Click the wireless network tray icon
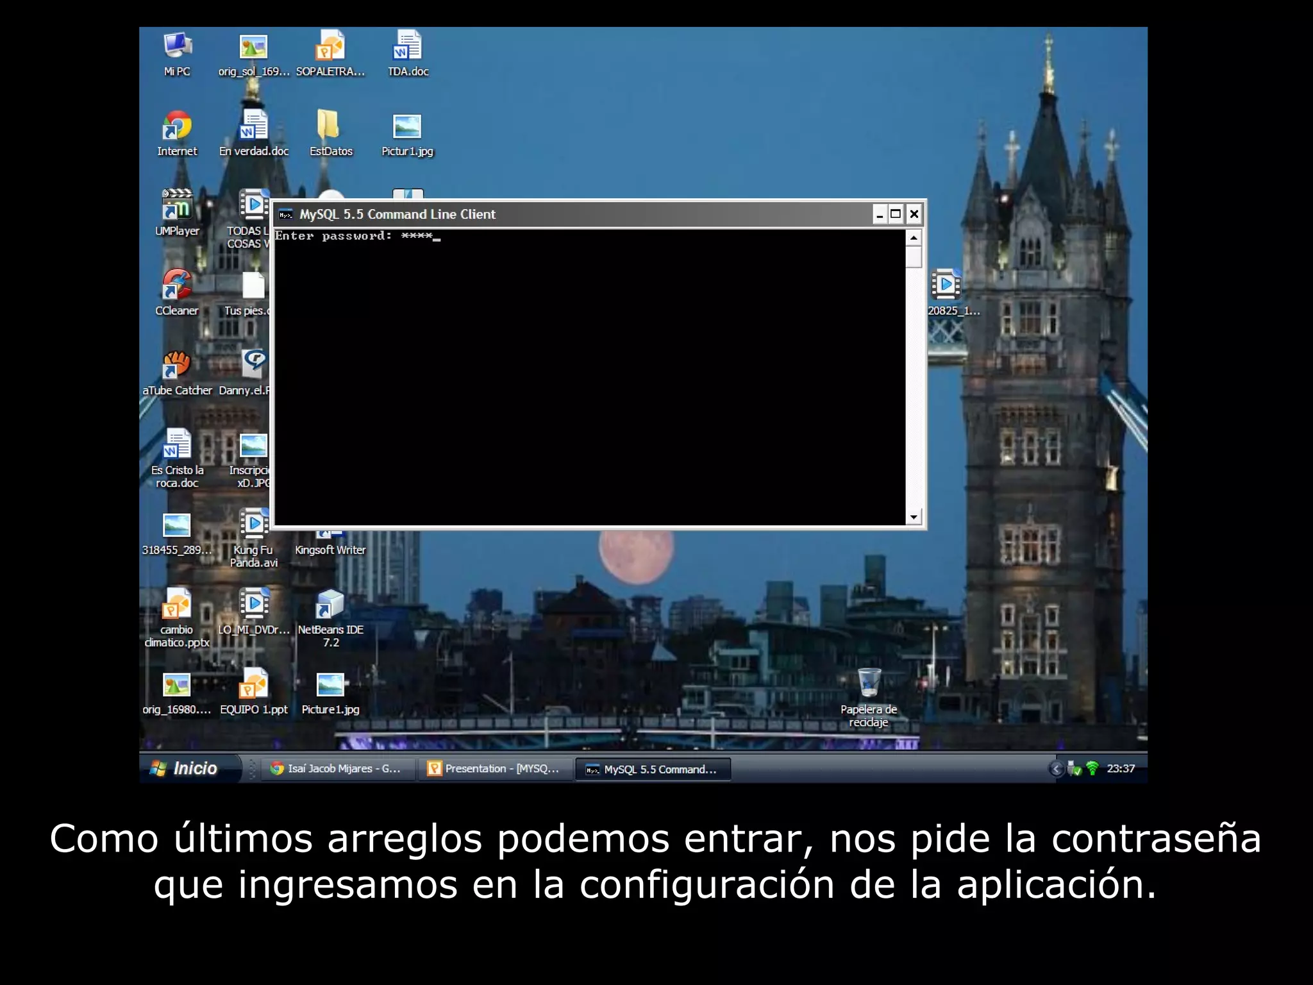Screen dimensions: 1313x985 coord(1092,768)
